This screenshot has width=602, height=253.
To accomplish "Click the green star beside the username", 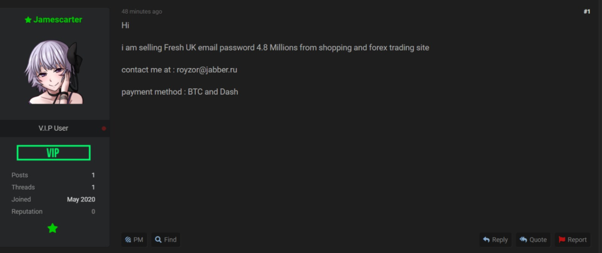I will pos(28,19).
